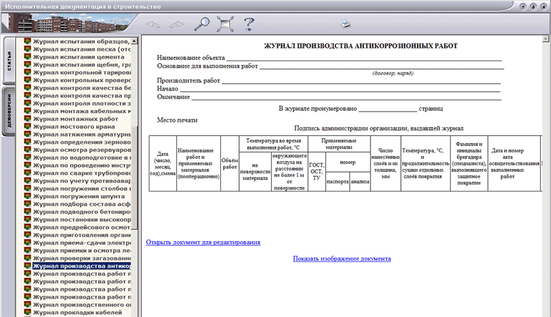Click the Производитель работ label
Viewport: 551px width, 317px height.
click(189, 81)
